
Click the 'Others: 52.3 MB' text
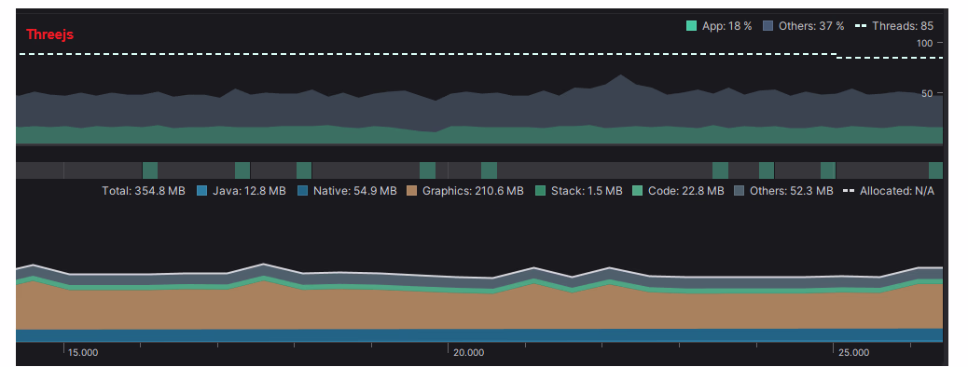pos(792,191)
